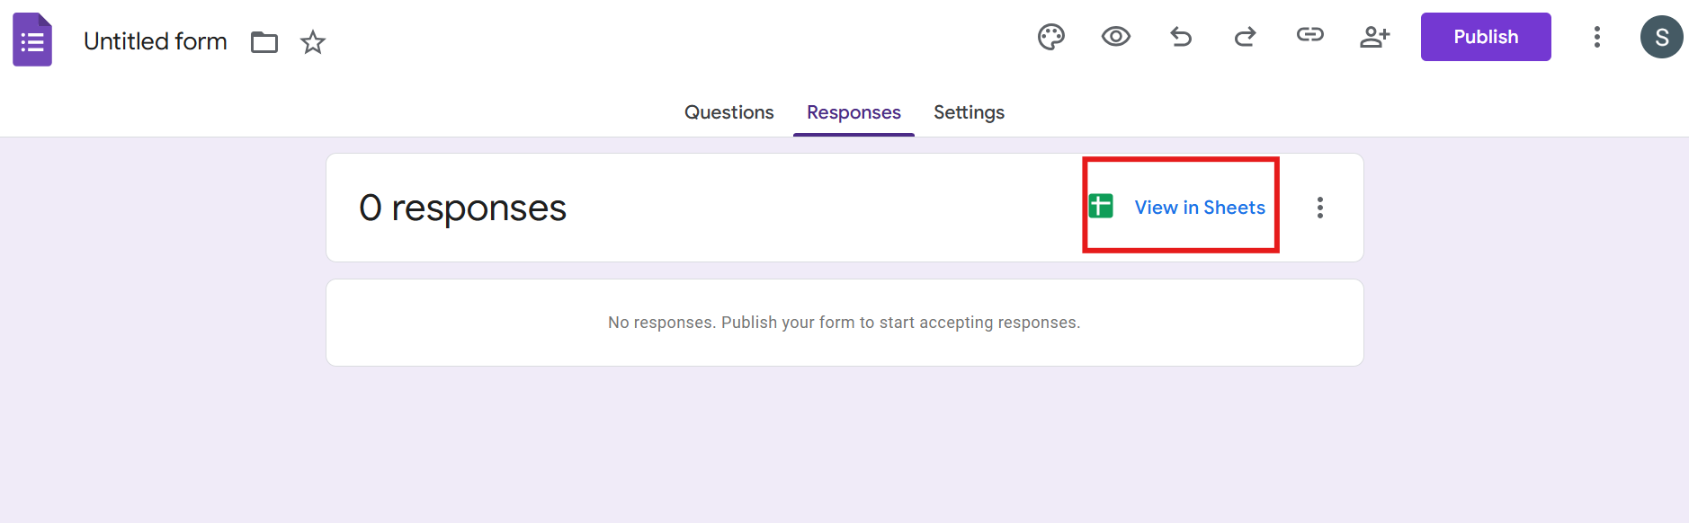The width and height of the screenshot is (1689, 523).
Task: Click the Untitled form title field
Action: (x=156, y=41)
